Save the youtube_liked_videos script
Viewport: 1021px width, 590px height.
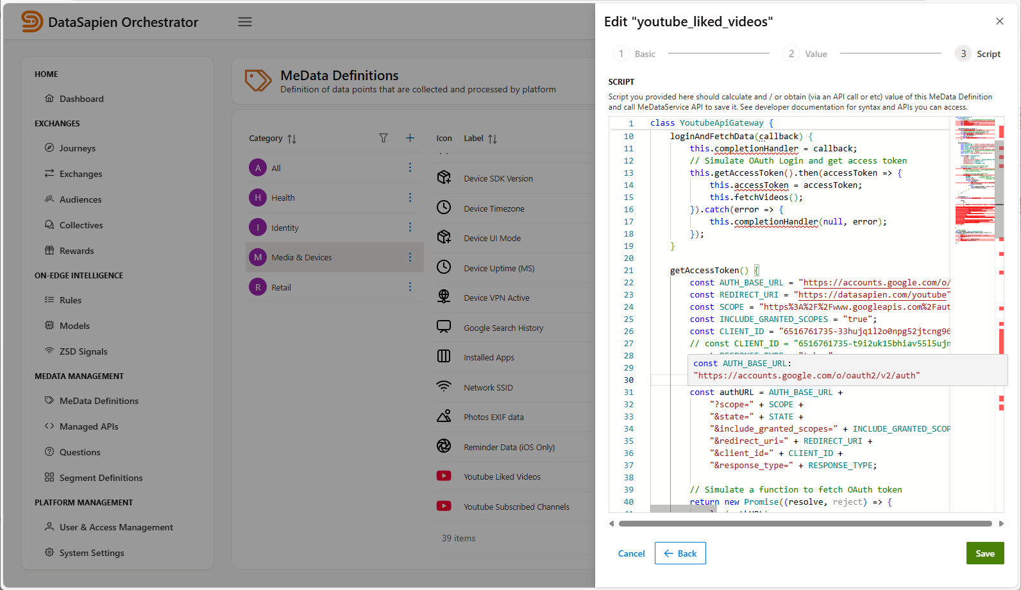[985, 553]
